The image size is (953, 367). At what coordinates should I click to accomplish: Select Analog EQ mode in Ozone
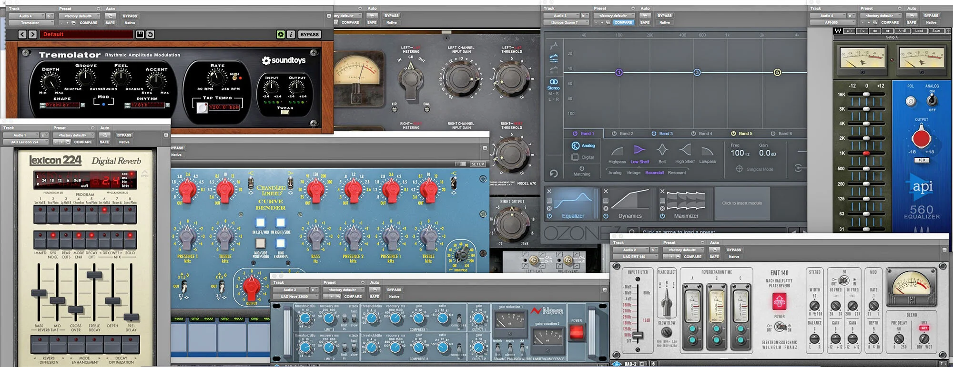583,145
